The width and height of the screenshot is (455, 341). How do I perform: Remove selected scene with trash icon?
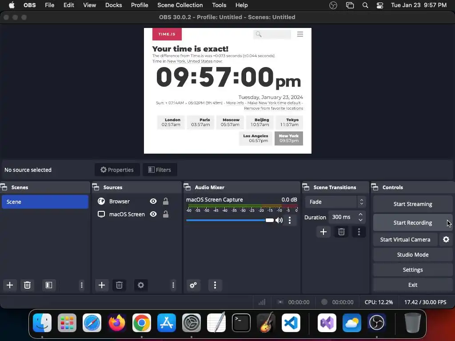coord(27,285)
